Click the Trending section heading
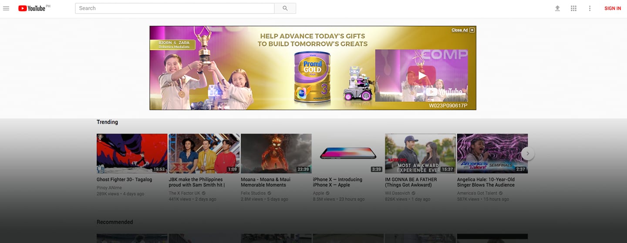This screenshot has width=627, height=243. (107, 122)
